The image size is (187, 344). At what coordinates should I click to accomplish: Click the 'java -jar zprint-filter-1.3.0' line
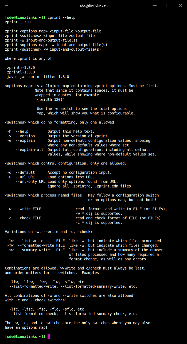[38, 77]
